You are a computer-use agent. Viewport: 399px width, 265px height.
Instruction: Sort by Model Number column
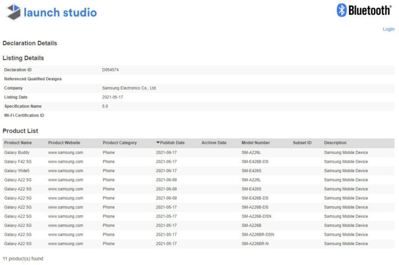tap(255, 143)
